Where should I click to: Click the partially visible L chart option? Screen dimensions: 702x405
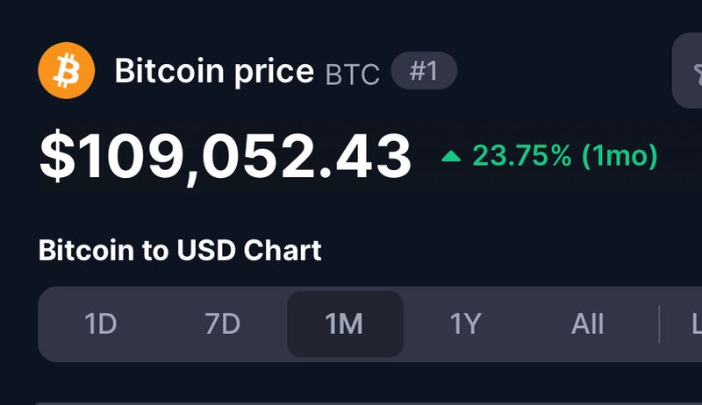click(695, 324)
